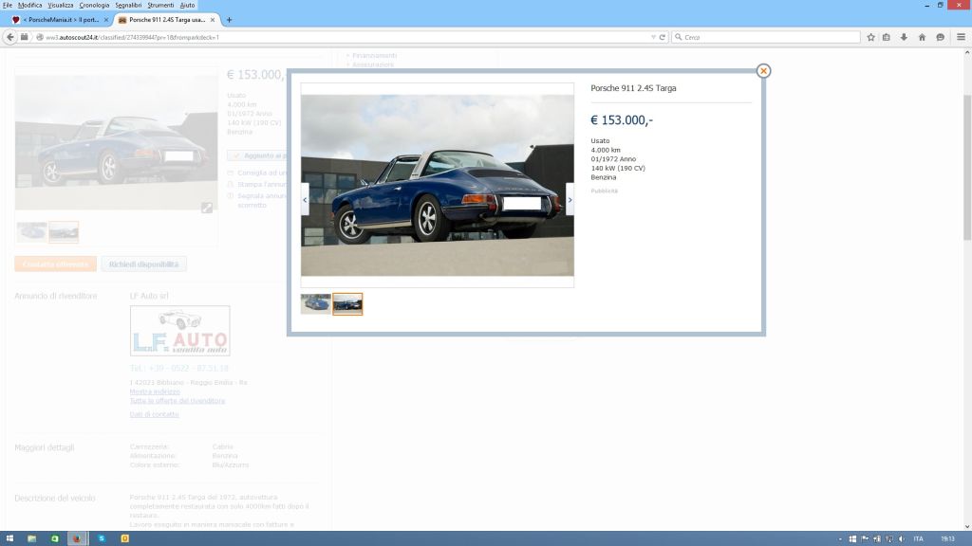Open bookmarks list icon
The height and width of the screenshot is (546, 972).
click(887, 37)
